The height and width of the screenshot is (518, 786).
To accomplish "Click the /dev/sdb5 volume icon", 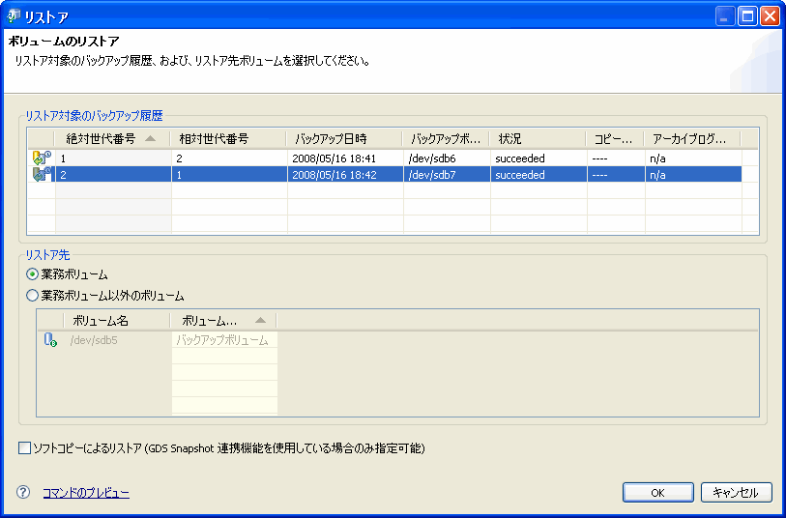I will (x=50, y=339).
